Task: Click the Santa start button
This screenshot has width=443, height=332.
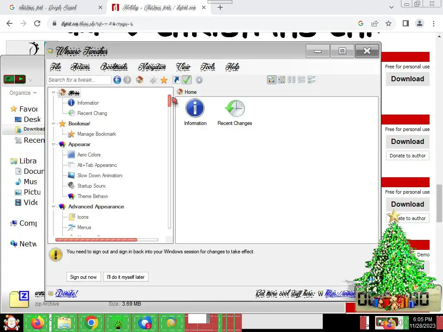Action: (x=11, y=322)
